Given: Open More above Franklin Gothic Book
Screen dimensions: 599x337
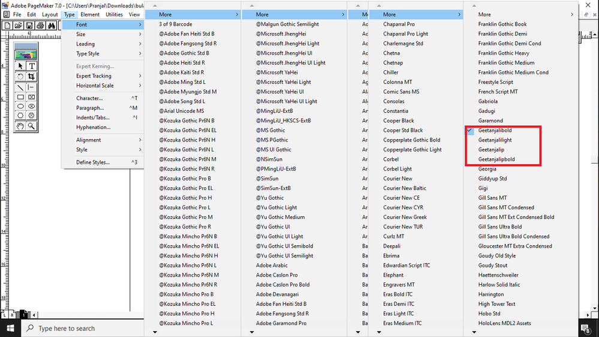Looking at the screenshot, I should point(520,14).
